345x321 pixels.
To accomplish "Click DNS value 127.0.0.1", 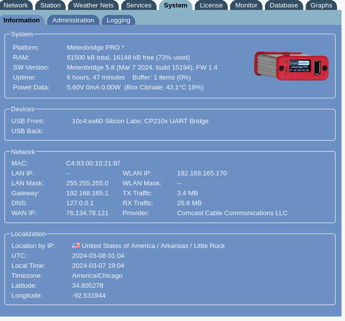I will [80, 203].
